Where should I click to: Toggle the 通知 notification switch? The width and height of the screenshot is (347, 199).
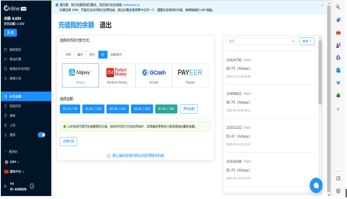click(x=41, y=135)
